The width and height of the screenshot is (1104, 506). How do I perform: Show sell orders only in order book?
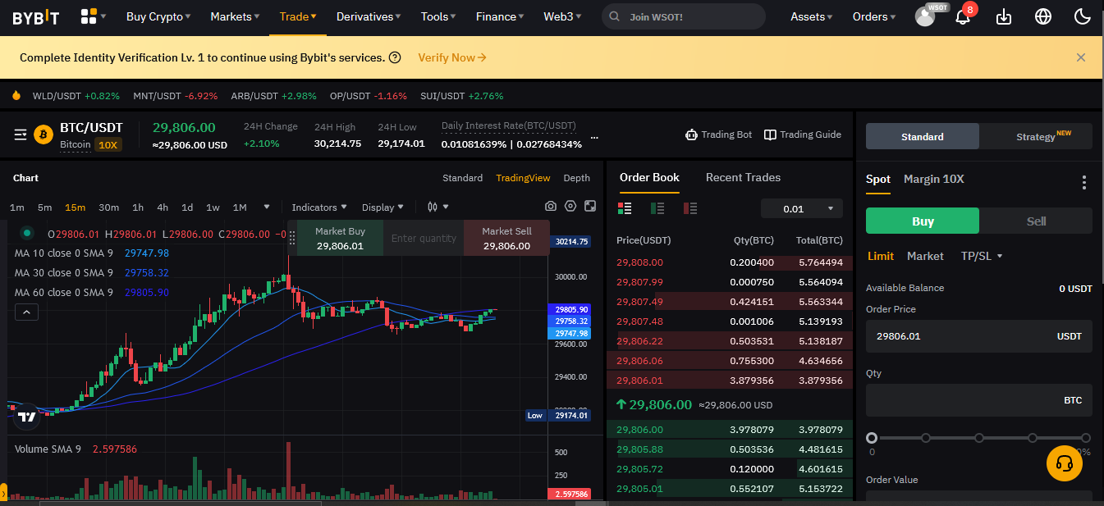[690, 208]
